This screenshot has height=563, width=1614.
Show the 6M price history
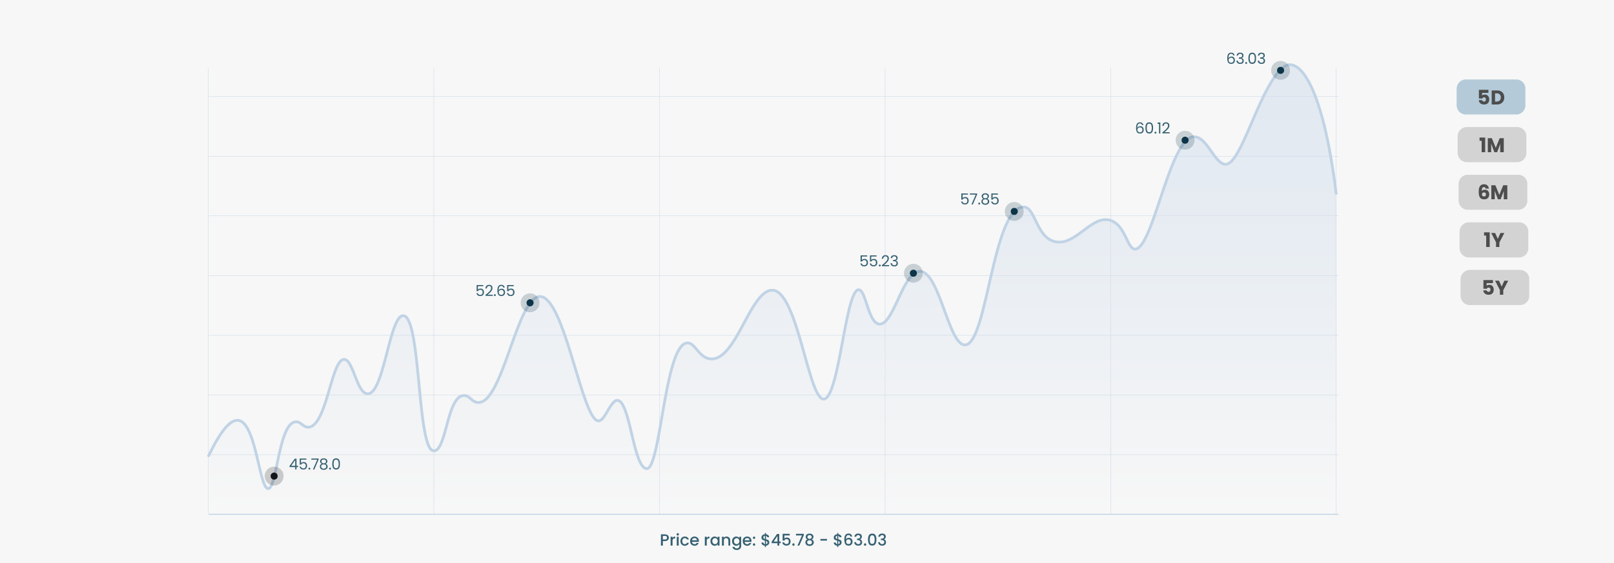(x=1493, y=192)
